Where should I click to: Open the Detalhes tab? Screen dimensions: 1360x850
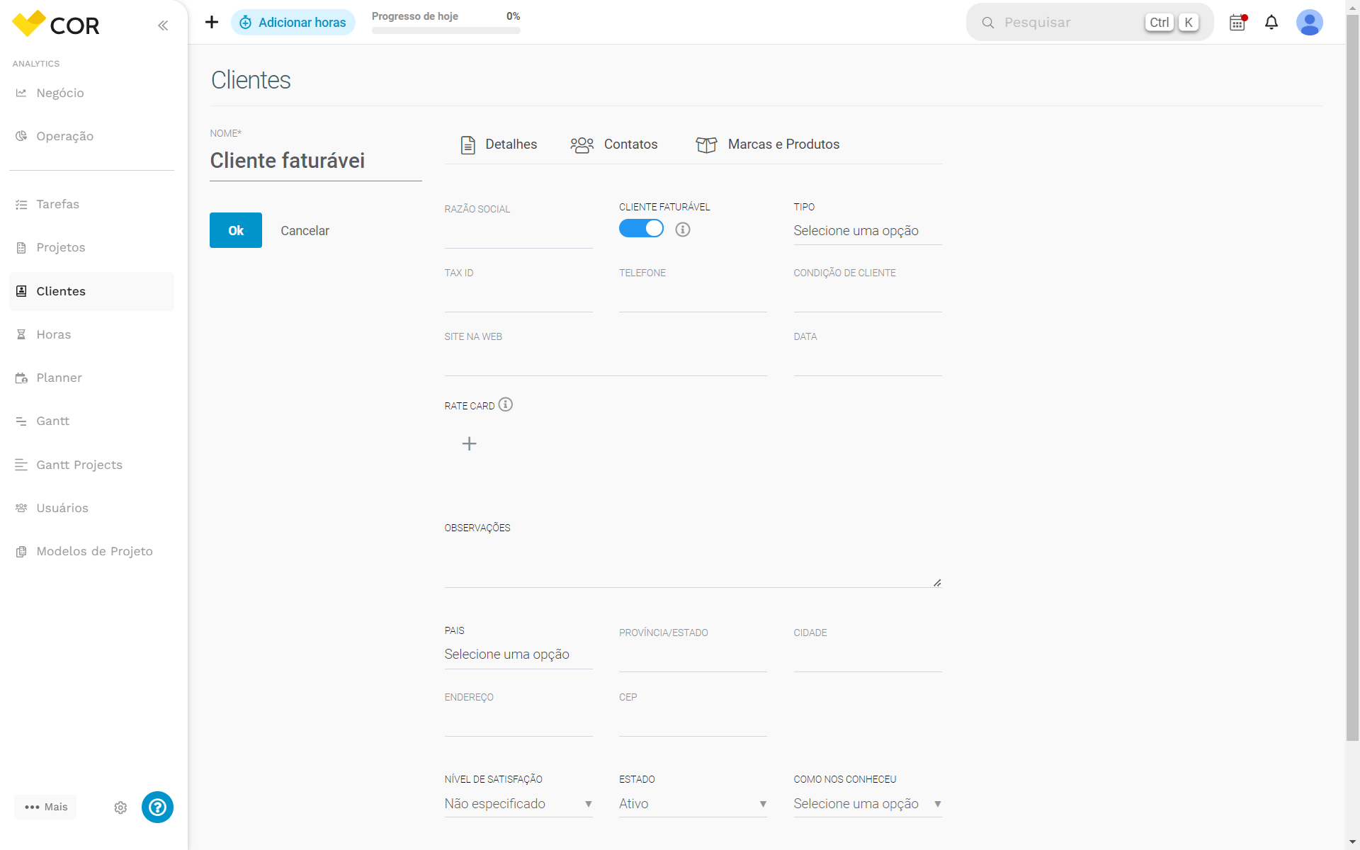point(499,144)
